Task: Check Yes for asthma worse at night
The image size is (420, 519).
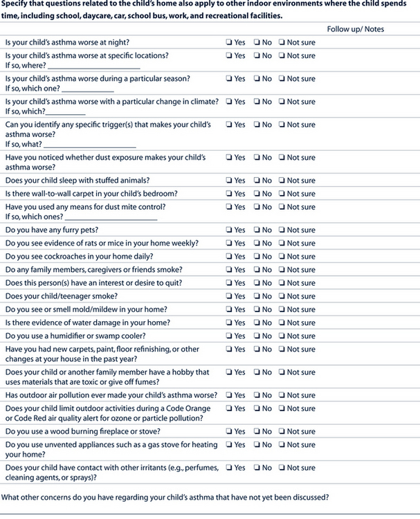Action: pos(229,43)
